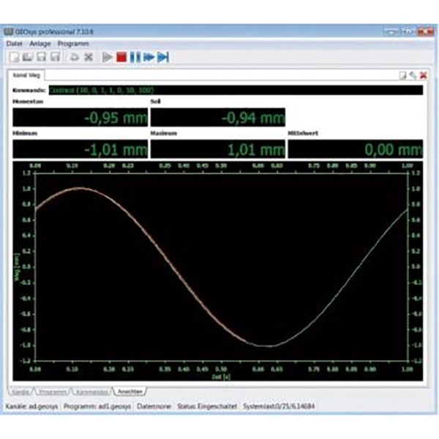Click the new view icon in panel header
Screen dimensions: 439x439
coord(402,75)
